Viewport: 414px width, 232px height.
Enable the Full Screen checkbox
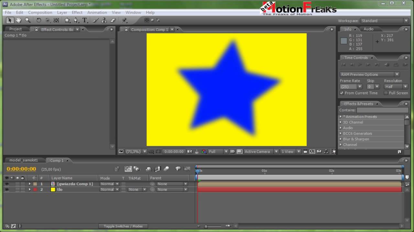[386, 93]
